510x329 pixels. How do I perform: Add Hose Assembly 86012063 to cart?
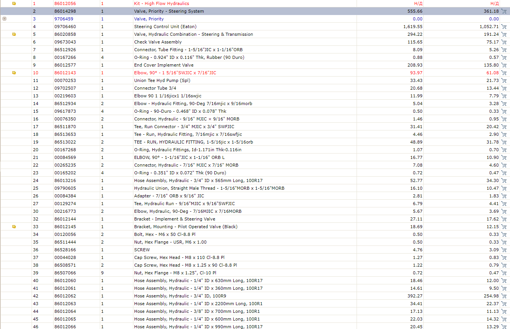tap(504, 304)
